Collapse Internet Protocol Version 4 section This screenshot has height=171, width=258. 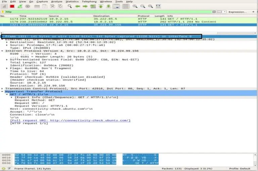pyautogui.click(x=2, y=51)
